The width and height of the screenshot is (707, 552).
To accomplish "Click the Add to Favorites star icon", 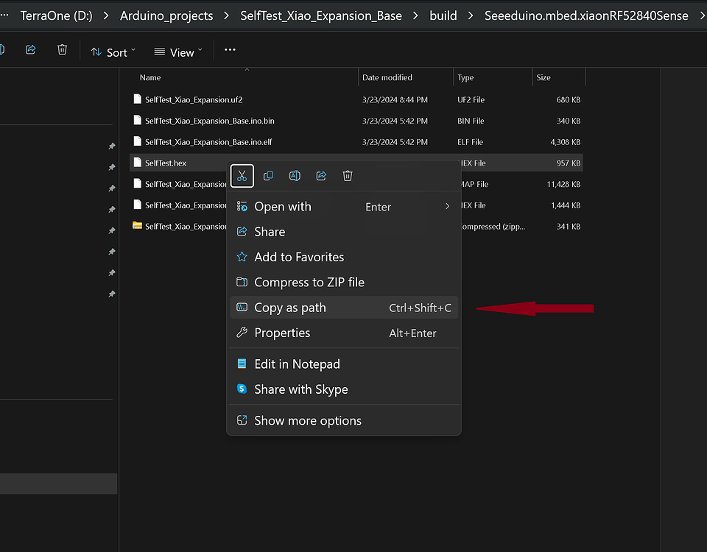I will tap(242, 257).
